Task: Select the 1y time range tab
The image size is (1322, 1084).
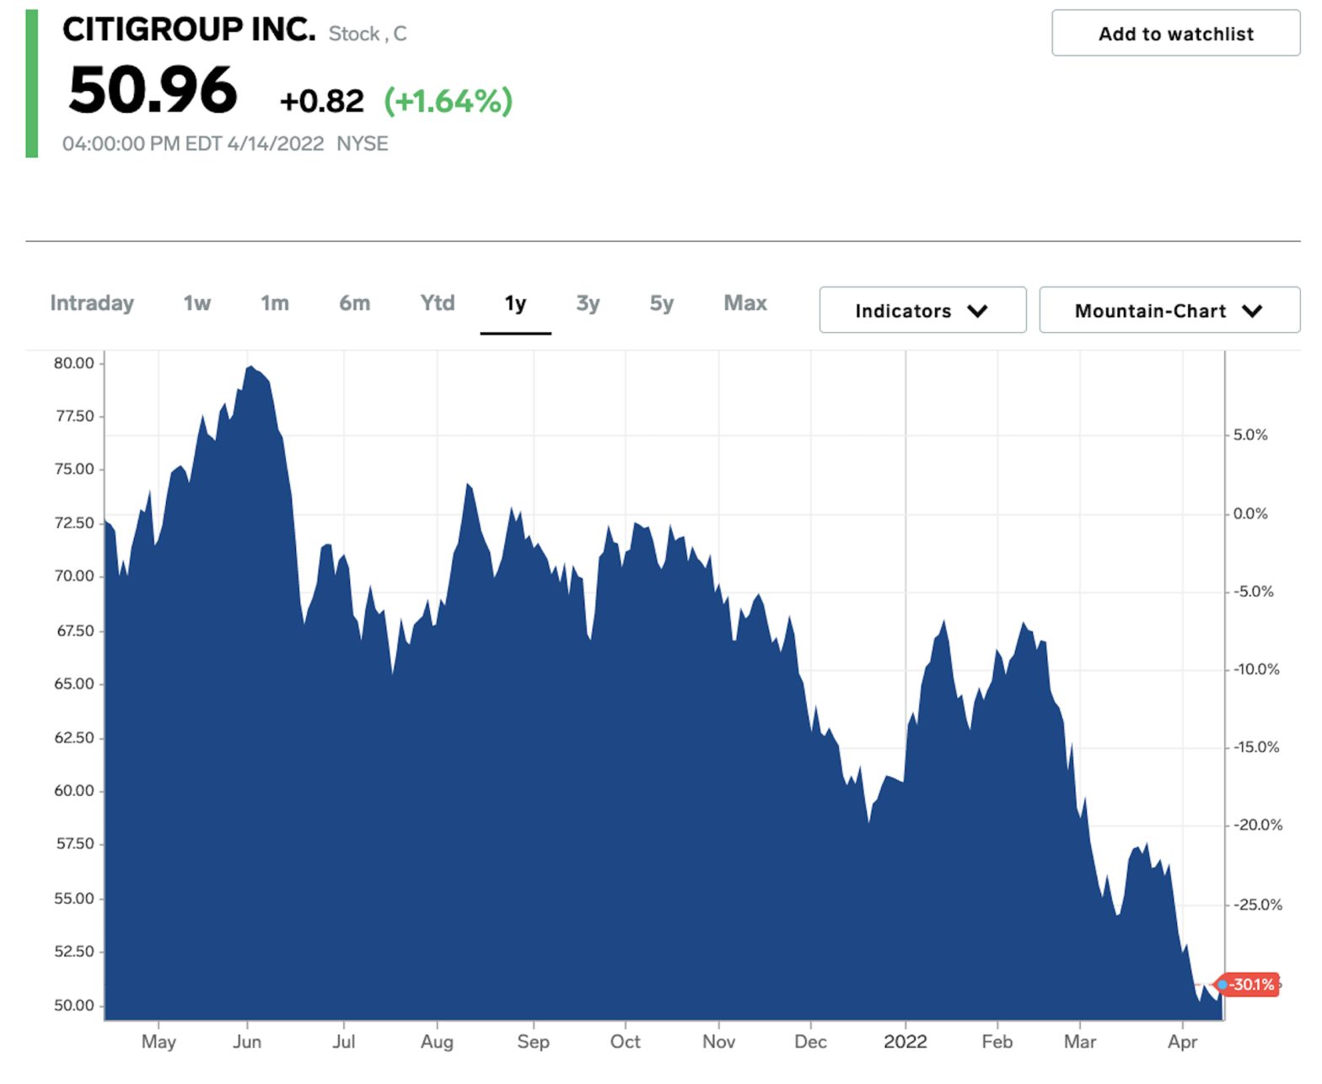Action: click(x=515, y=303)
